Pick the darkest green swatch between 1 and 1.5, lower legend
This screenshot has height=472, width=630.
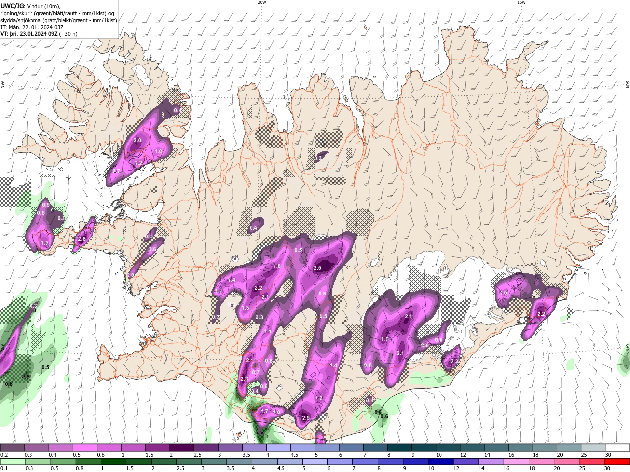[x=114, y=462]
